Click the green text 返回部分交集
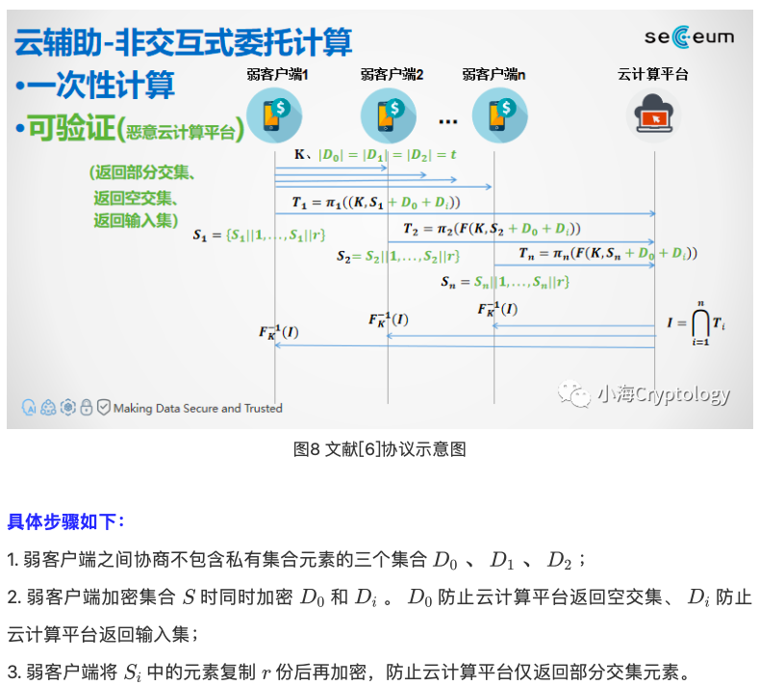This screenshot has width=759, height=685. click(141, 172)
